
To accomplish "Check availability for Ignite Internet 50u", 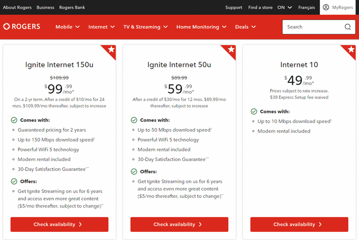I will 179,225.
